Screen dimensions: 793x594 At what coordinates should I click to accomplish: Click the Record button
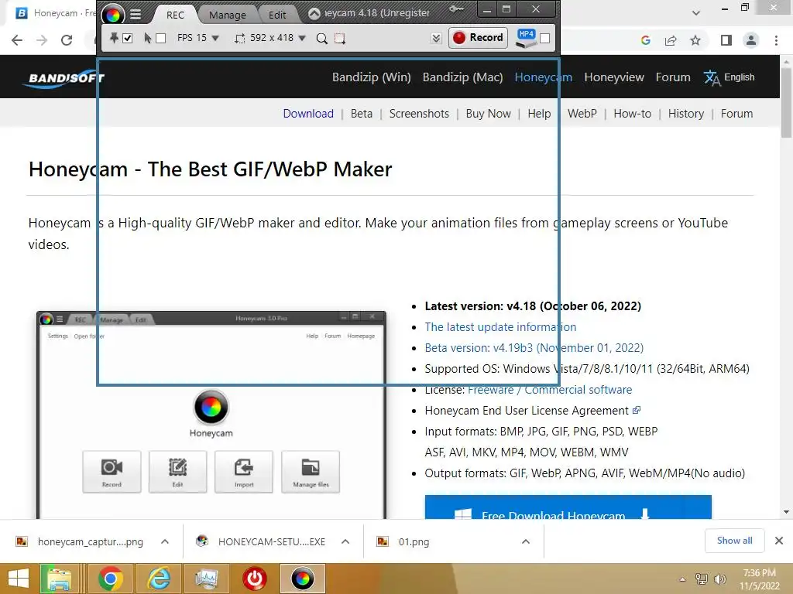click(478, 38)
